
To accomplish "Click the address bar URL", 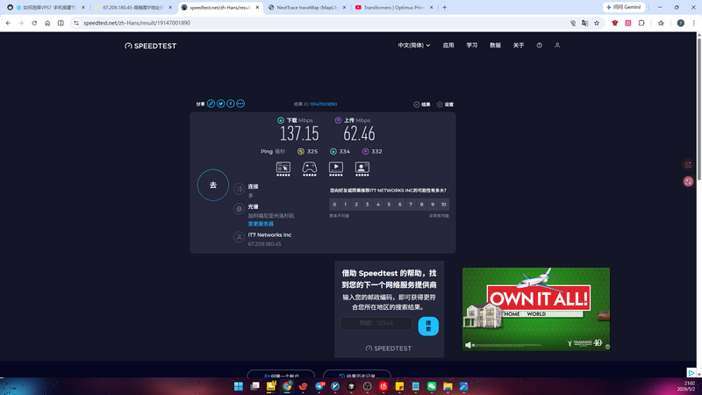I will tap(137, 23).
